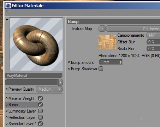160x127 pixels.
Task: Click the VrayMaterial name field
Action: pyautogui.click(x=34, y=75)
